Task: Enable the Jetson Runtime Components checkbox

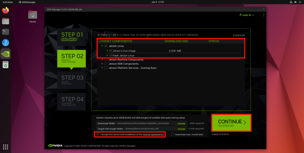Action: point(106,60)
